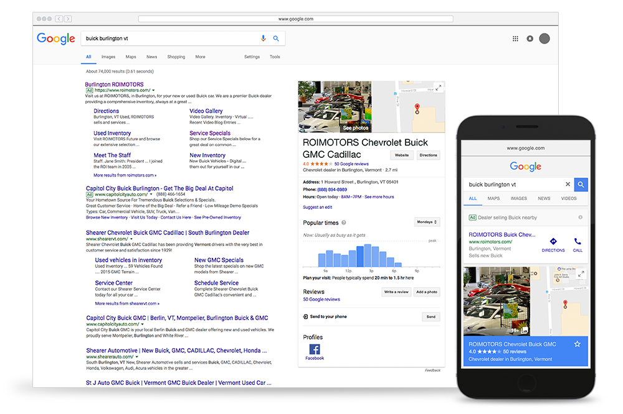Tap the dealership photo on phone
The width and height of the screenshot is (623, 414).
(497, 301)
